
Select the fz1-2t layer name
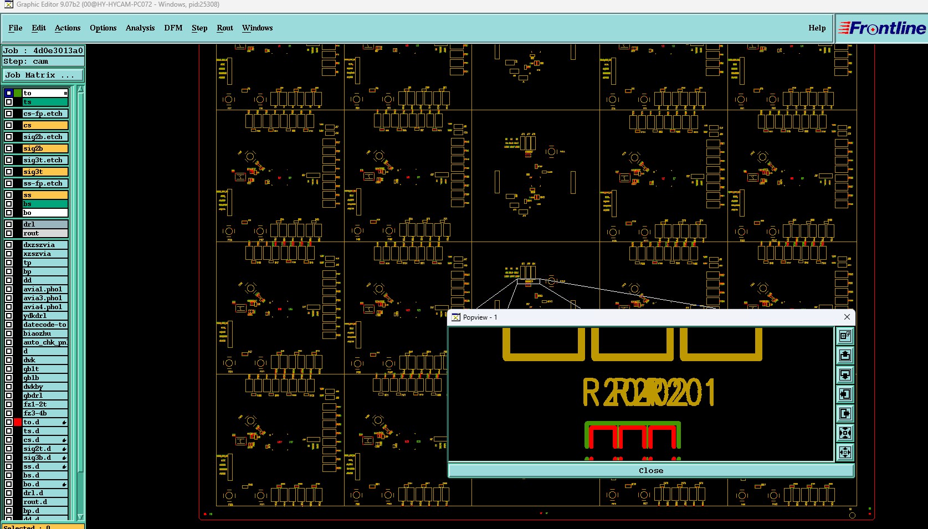coord(45,404)
